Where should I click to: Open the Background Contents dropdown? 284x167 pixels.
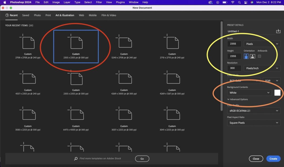pyautogui.click(x=249, y=93)
